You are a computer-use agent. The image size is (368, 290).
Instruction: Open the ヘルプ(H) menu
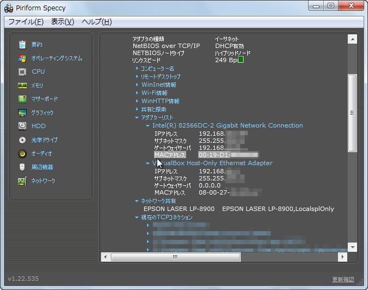point(97,22)
